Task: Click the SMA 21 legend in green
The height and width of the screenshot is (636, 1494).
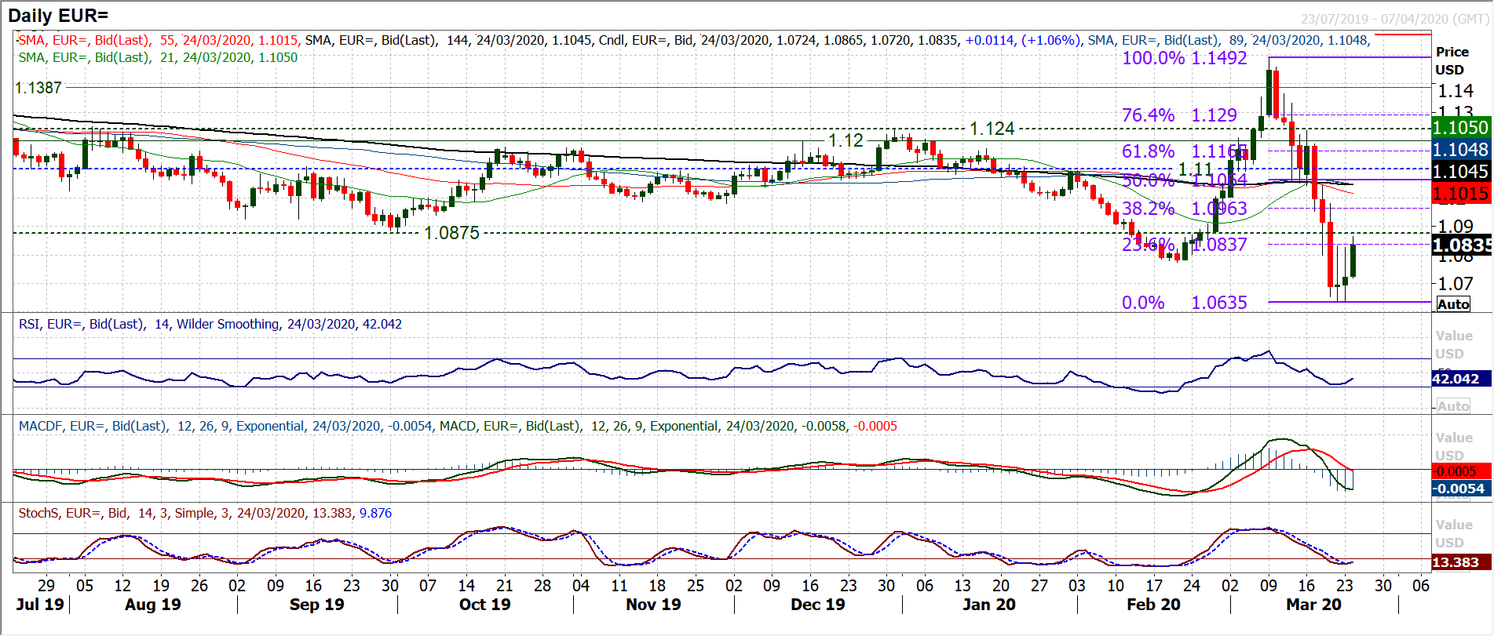Action: tap(158, 57)
